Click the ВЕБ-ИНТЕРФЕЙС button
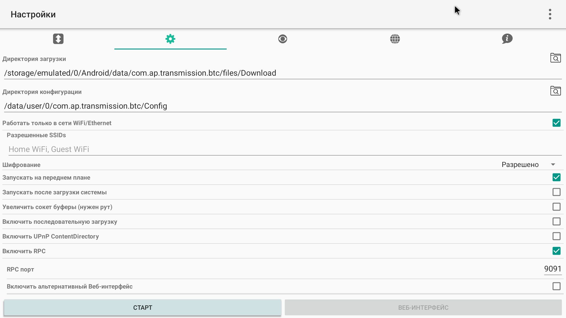Screen dimensions: 566x318 point(423,308)
